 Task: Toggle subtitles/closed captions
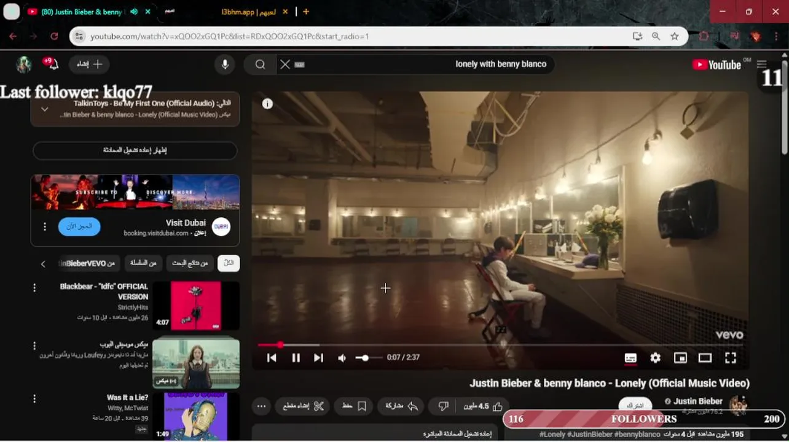click(x=630, y=358)
